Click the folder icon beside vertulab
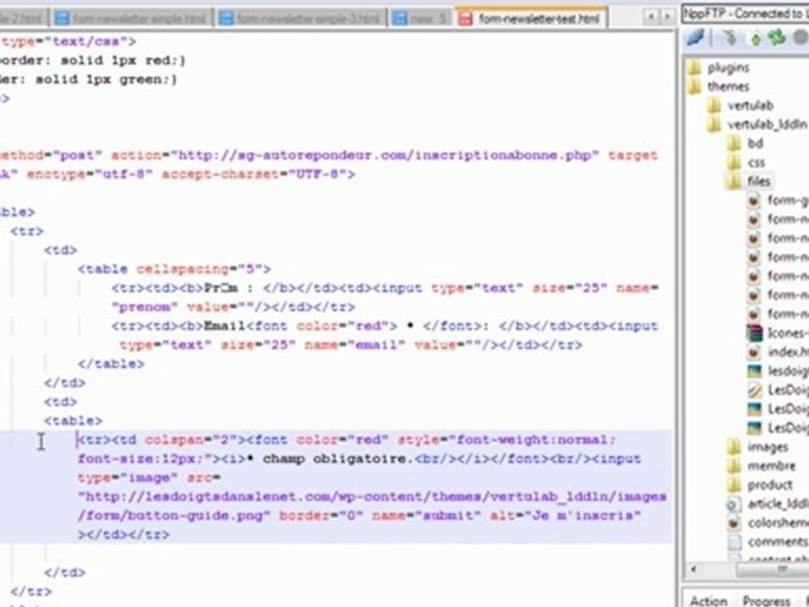 pos(714,105)
